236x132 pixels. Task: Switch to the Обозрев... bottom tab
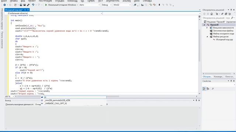207,77
